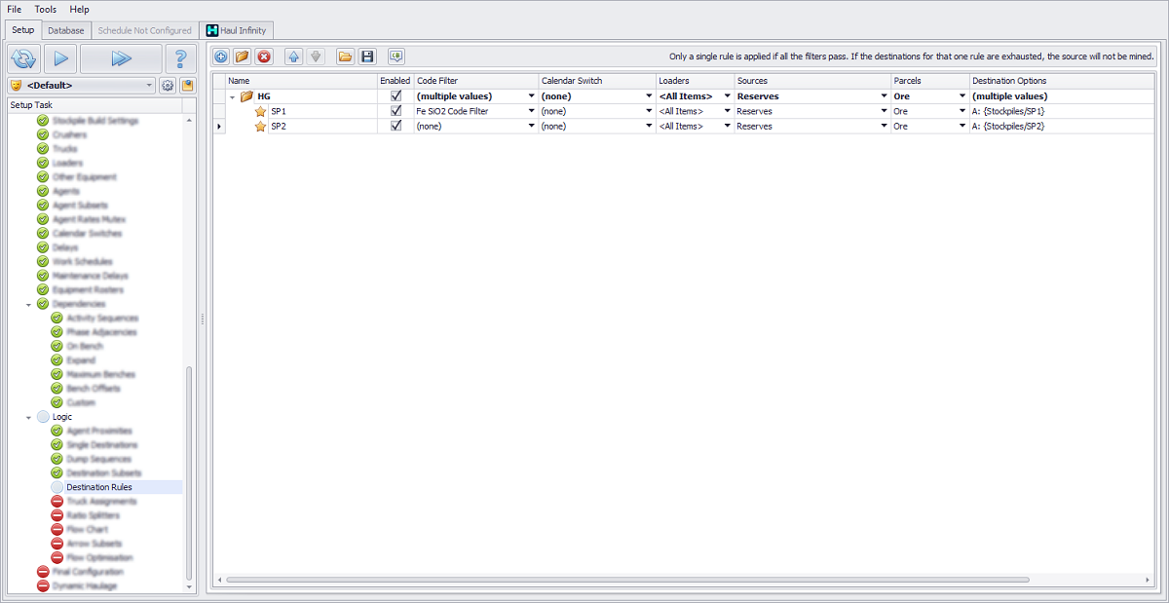Click the setup tree vertical scrollbar
1169x603 pixels.
coord(190,473)
